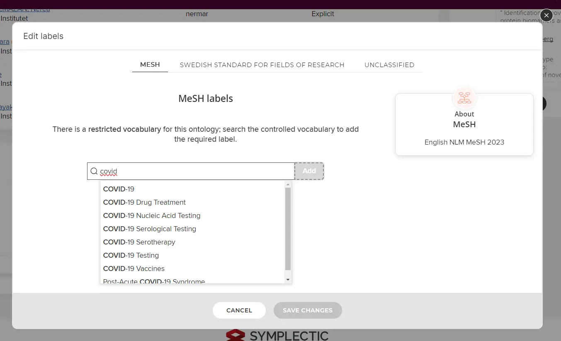Image resolution: width=561 pixels, height=341 pixels.
Task: Open the Swedish Standard for Fields of Research tab
Action: tap(262, 65)
